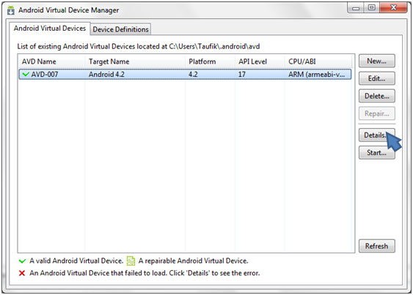Open the Details... dialog
The image size is (413, 295).
tap(376, 135)
